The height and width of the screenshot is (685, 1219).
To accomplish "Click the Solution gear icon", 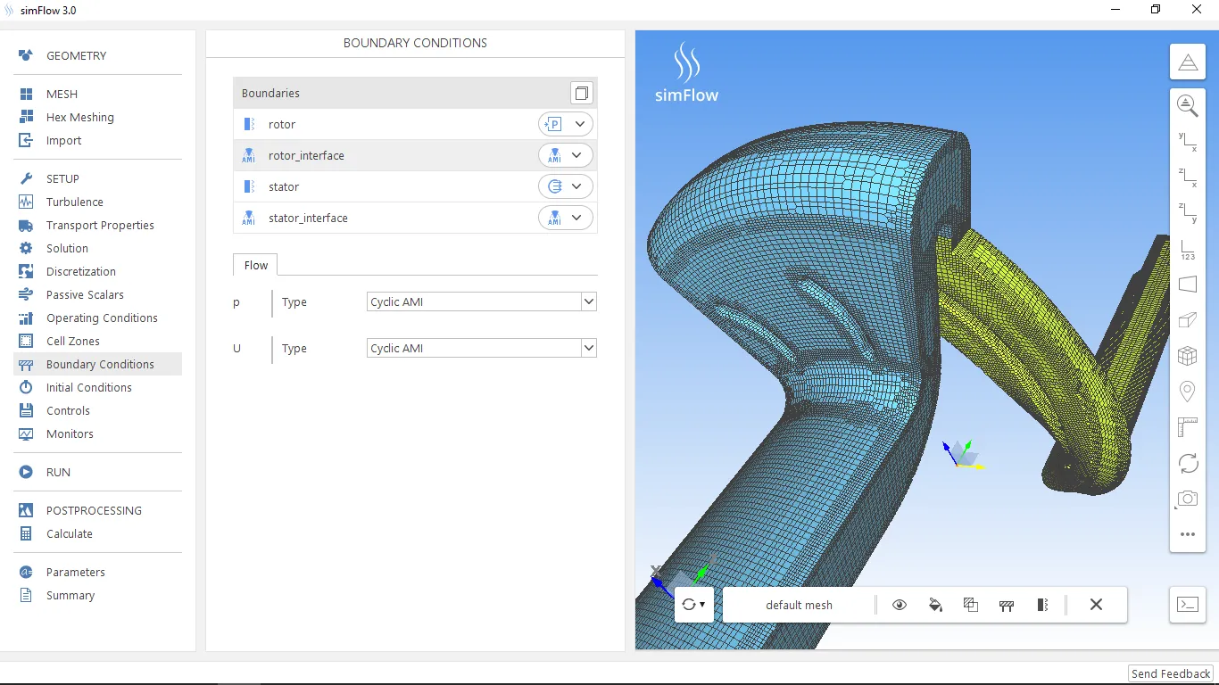I will [x=26, y=248].
